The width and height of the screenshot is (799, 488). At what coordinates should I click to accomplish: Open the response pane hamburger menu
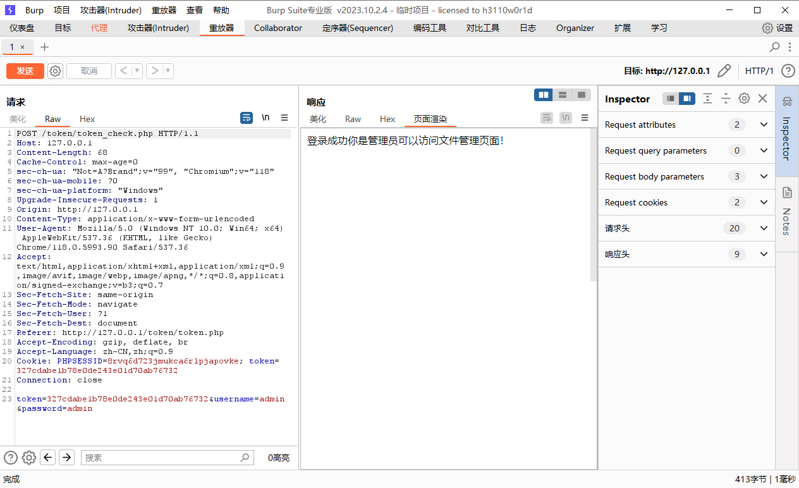coord(585,118)
